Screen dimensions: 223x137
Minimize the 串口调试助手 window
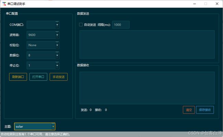pos(195,4)
